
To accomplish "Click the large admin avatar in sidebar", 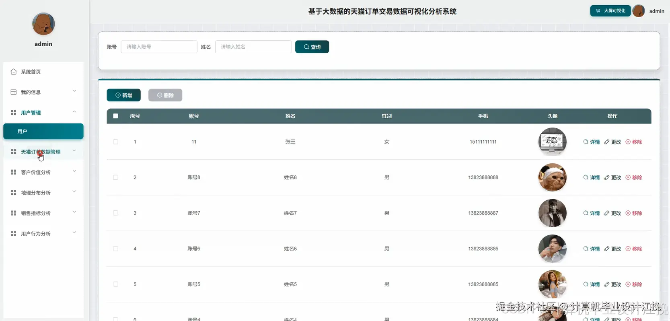I will [x=43, y=24].
